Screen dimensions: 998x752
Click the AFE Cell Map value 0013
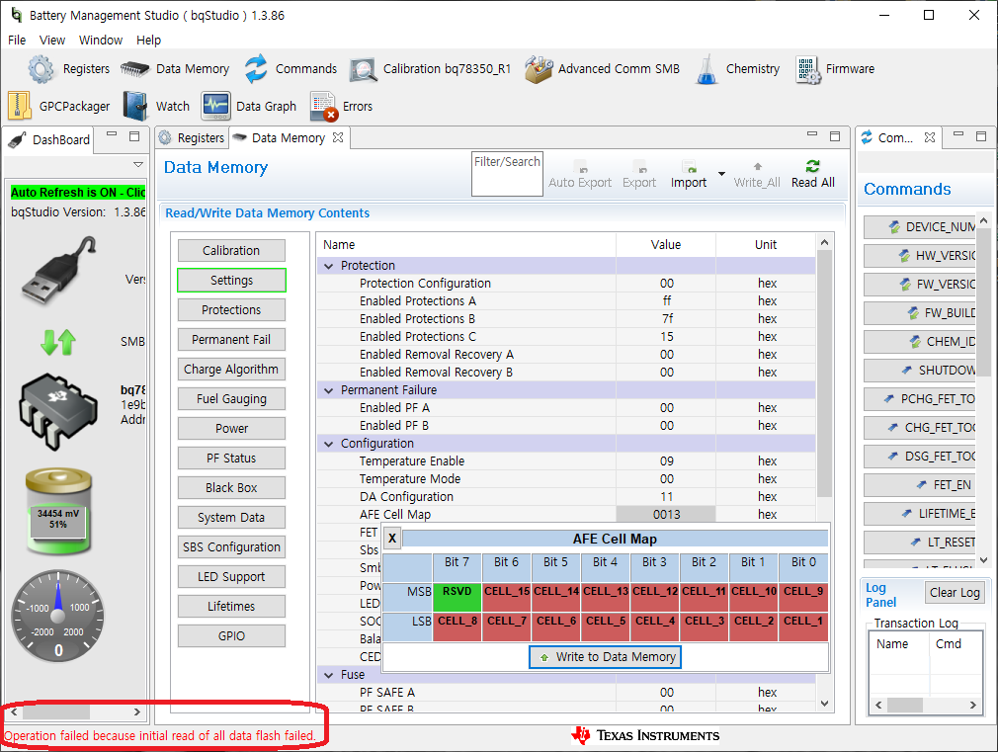pyautogui.click(x=666, y=515)
